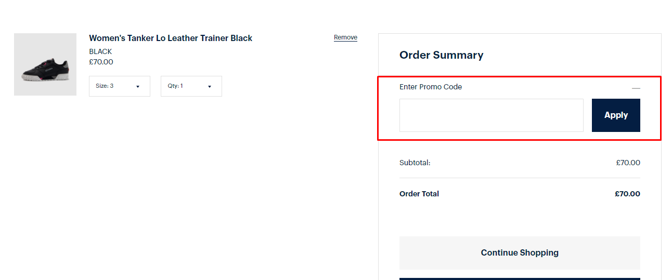The image size is (672, 280).
Task: Click the Order Summary heading
Action: 441,55
